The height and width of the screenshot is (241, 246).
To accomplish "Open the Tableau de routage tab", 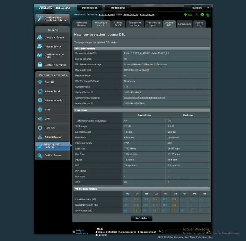I will tap(135, 24).
